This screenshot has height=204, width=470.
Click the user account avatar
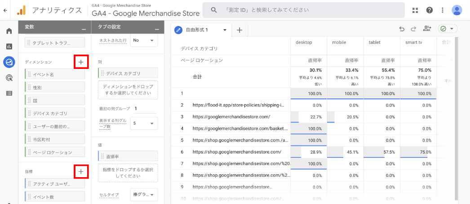point(457,10)
